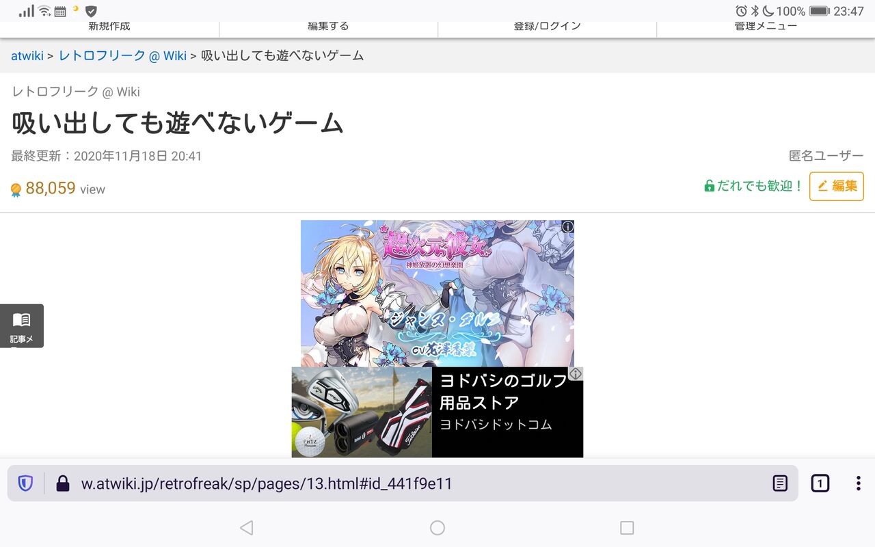Tap the URL address bar field
The width and height of the screenshot is (875, 547).
[403, 484]
